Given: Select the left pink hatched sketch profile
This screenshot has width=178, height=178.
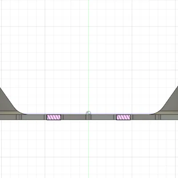Looking at the screenshot, I should point(54,117).
